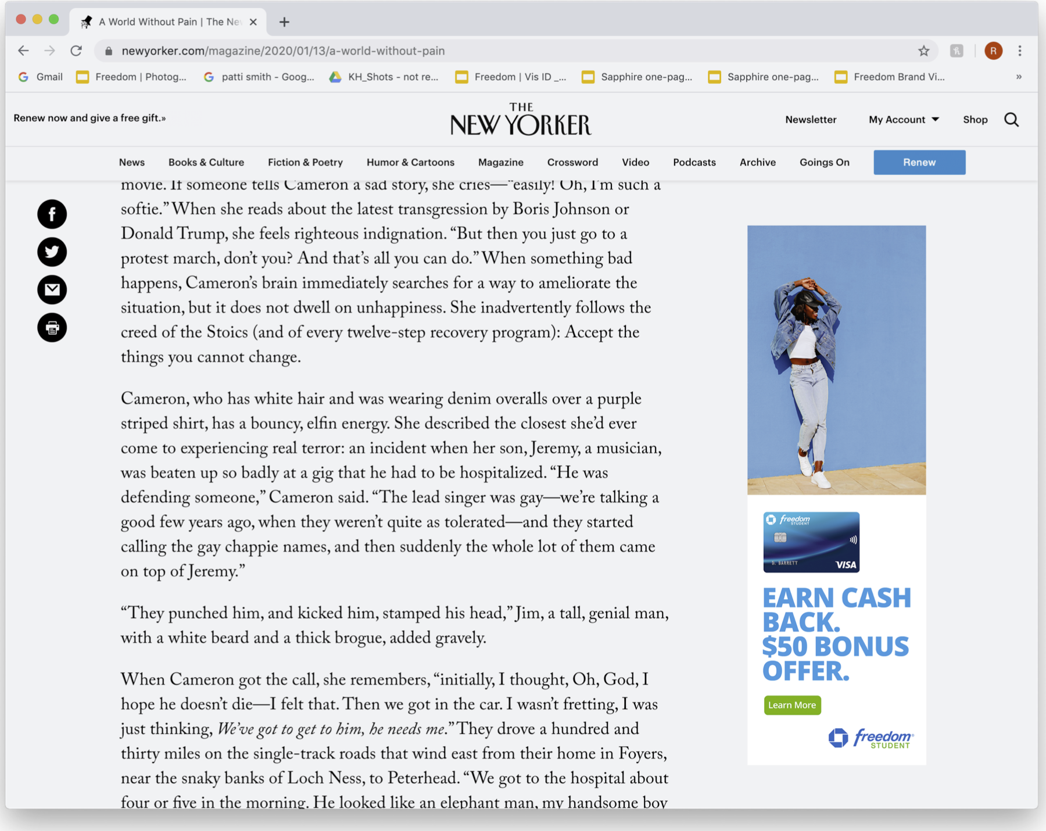Screen dimensions: 1046x831
Task: Click the browser extension icon
Action: pyautogui.click(x=957, y=51)
